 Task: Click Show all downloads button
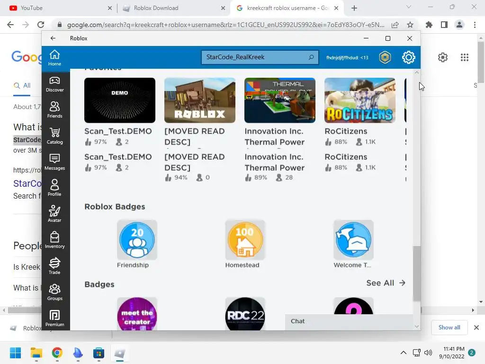pyautogui.click(x=449, y=328)
